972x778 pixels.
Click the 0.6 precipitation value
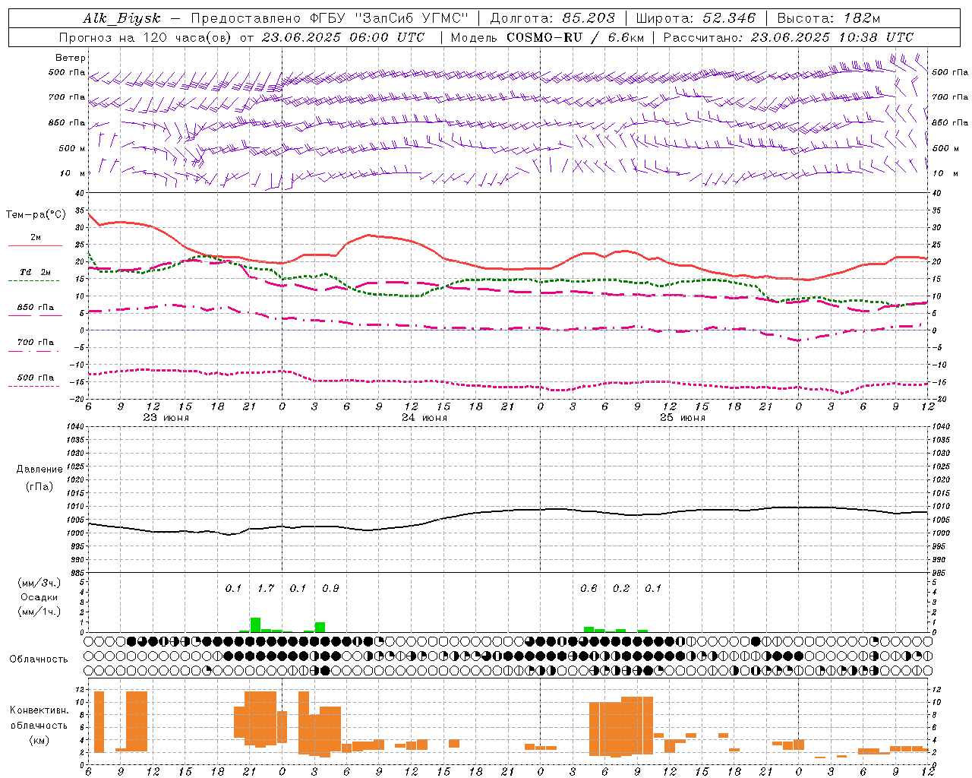[x=589, y=589]
